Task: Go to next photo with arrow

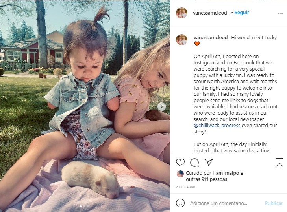Action: (161, 107)
